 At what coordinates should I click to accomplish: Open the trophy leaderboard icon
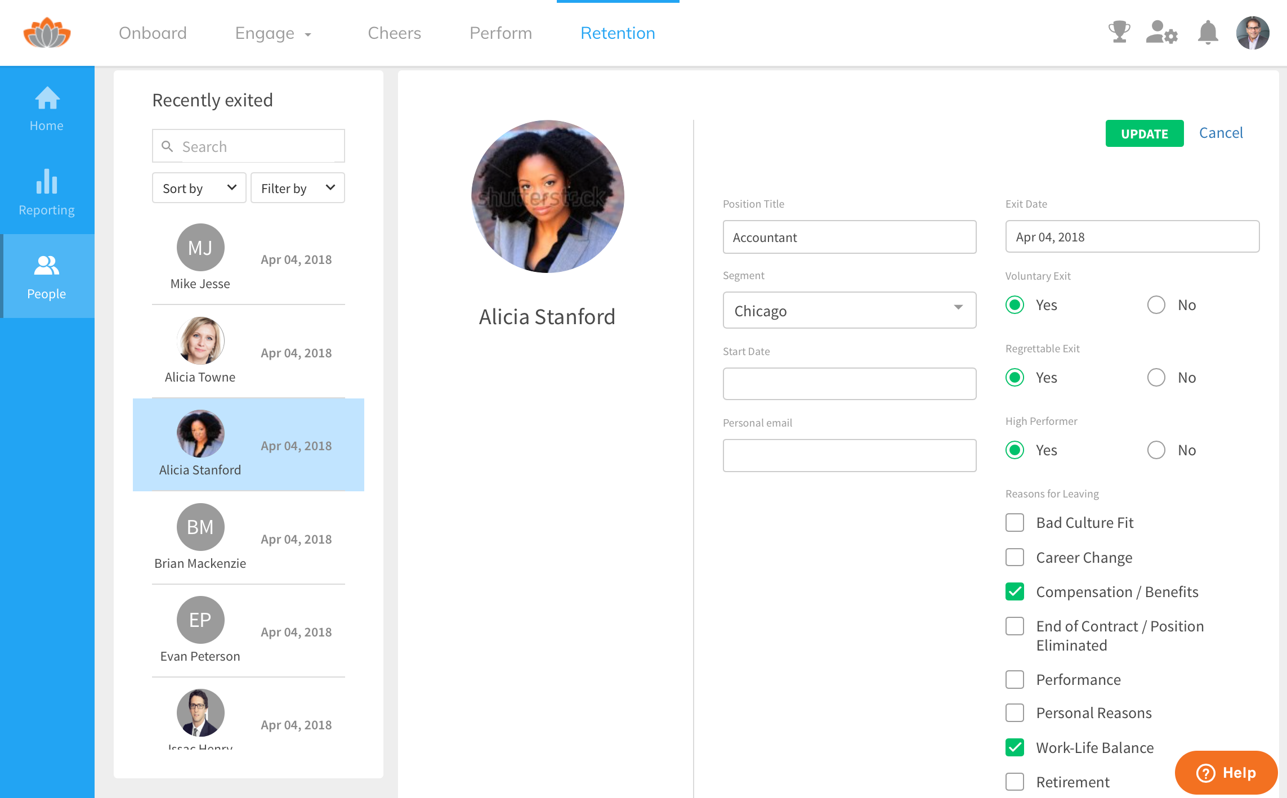pyautogui.click(x=1119, y=33)
